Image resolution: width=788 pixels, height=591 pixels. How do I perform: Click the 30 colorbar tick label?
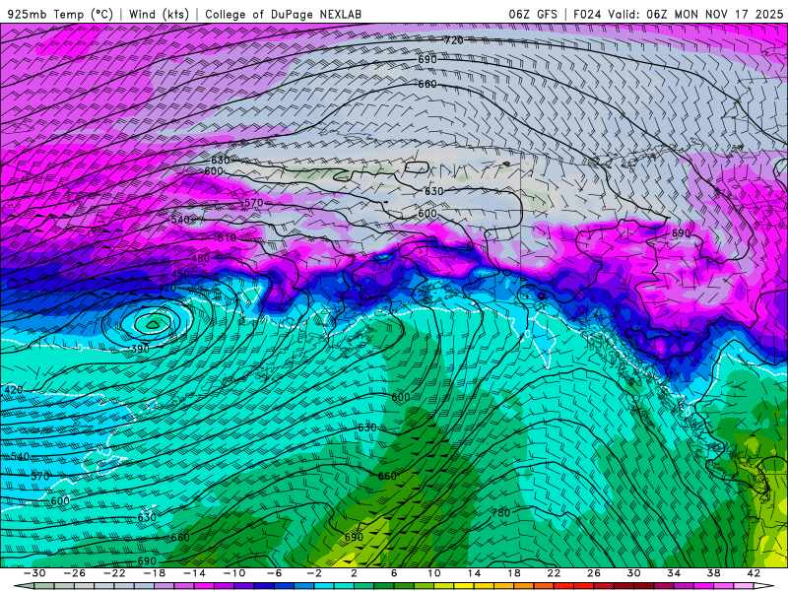point(633,573)
